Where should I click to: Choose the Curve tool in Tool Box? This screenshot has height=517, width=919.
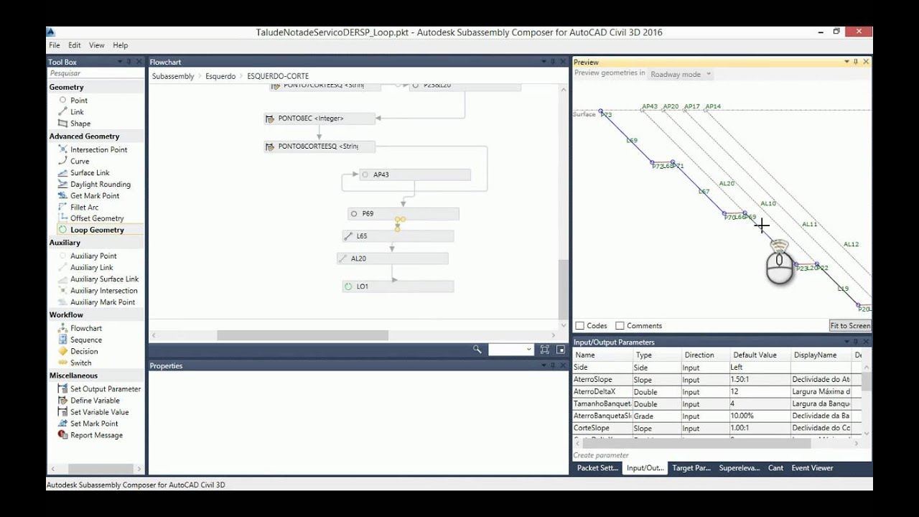(x=80, y=161)
